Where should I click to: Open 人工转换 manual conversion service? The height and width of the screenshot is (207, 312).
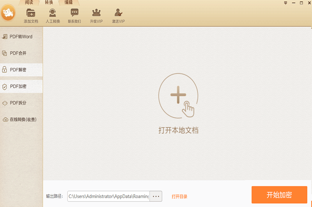[53, 13]
